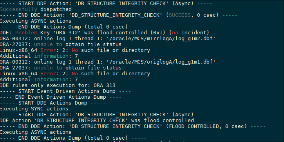Image resolution: width=284 pixels, height=142 pixels.
Task: Click 'START DDE Actions Dump' line
Action: (x=53, y=103)
